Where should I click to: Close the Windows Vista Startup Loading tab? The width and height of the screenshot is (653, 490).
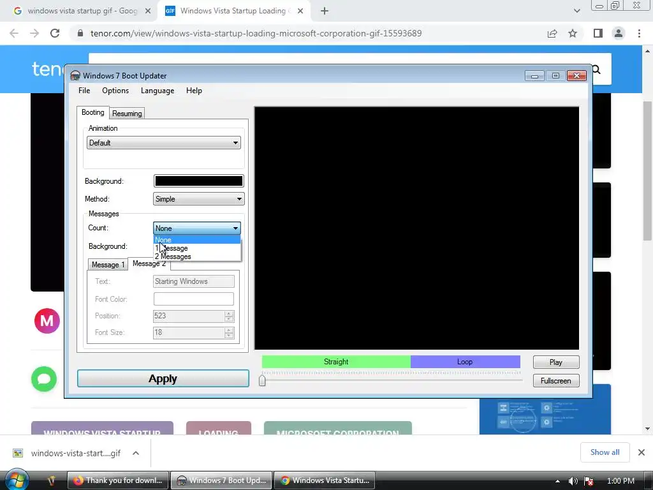coord(300,11)
